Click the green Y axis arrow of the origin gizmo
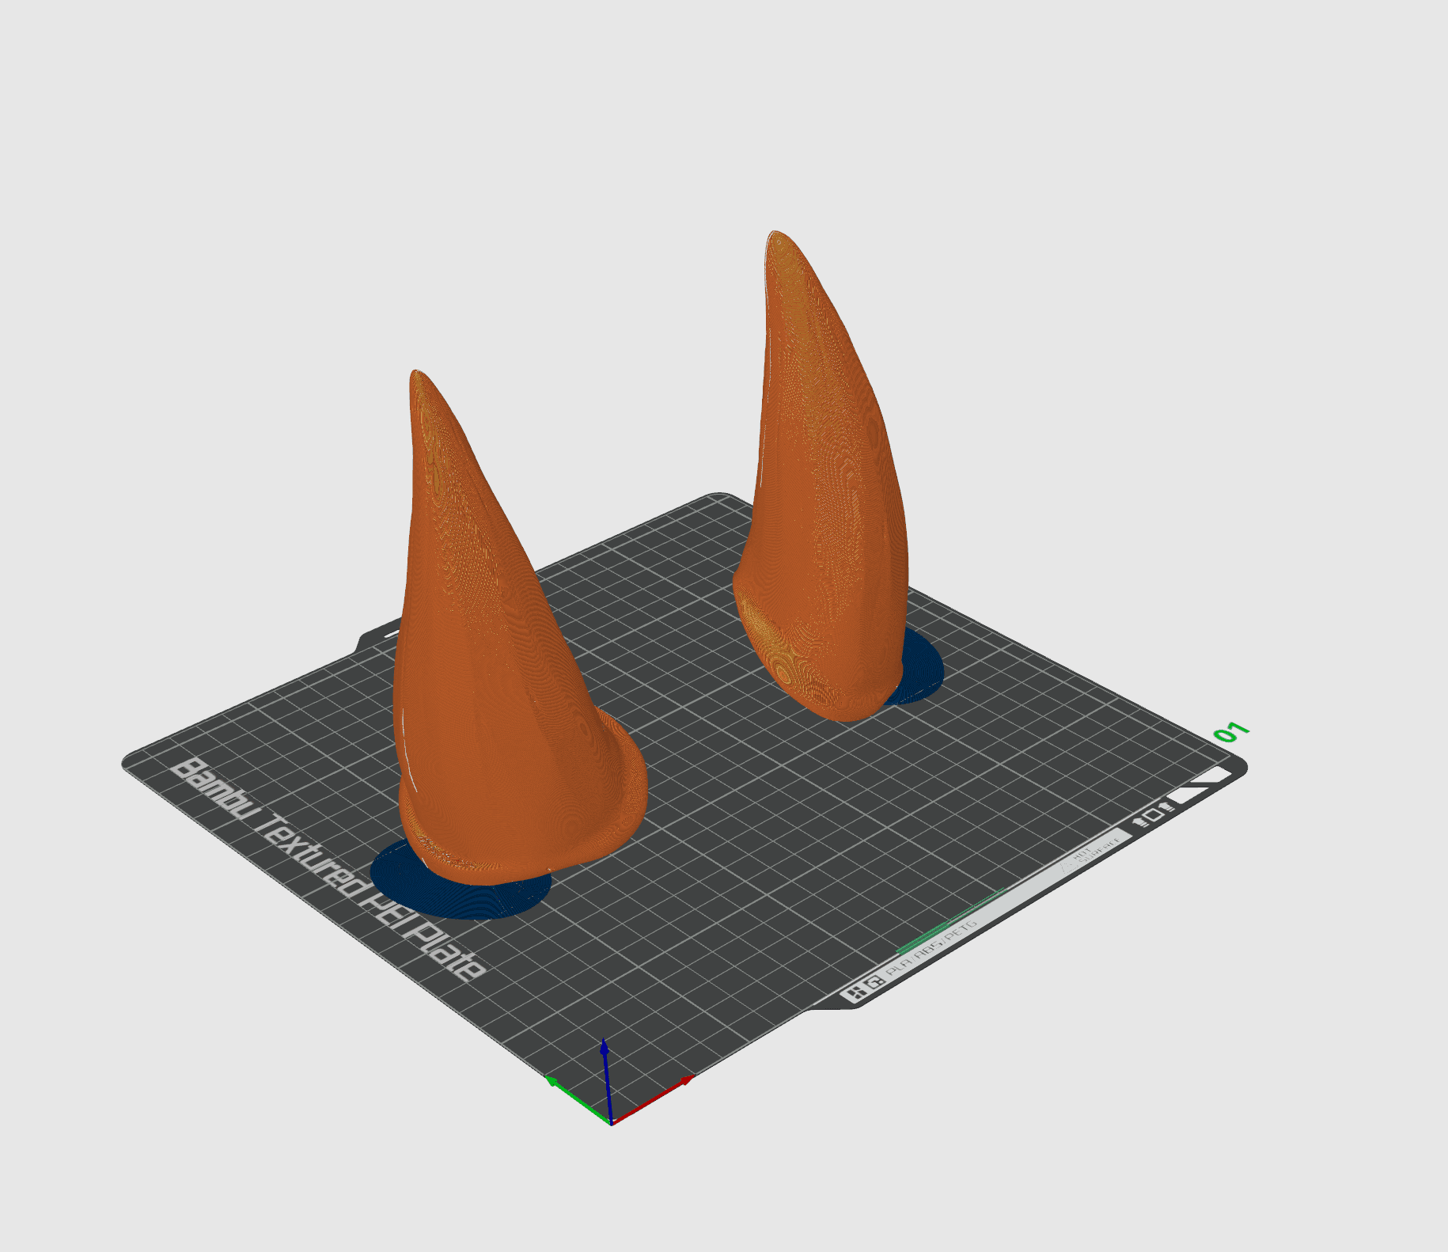 tap(578, 1100)
